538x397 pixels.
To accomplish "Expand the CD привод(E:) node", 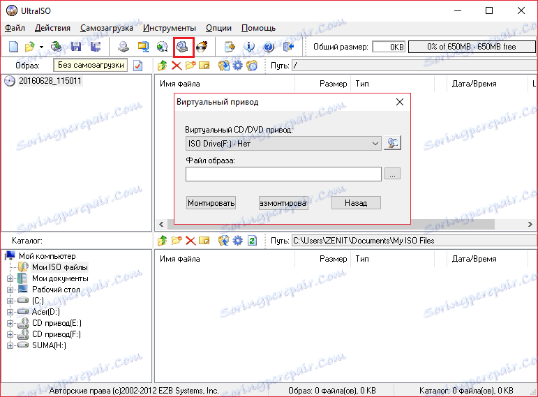I will (x=10, y=323).
